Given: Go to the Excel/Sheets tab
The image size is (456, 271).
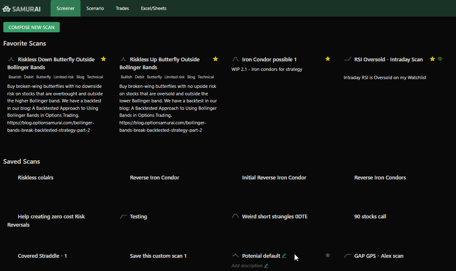Looking at the screenshot, I should (x=154, y=8).
